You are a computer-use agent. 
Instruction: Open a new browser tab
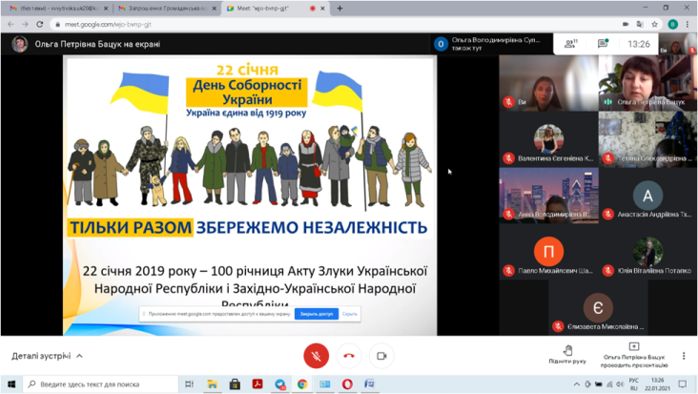[x=339, y=9]
